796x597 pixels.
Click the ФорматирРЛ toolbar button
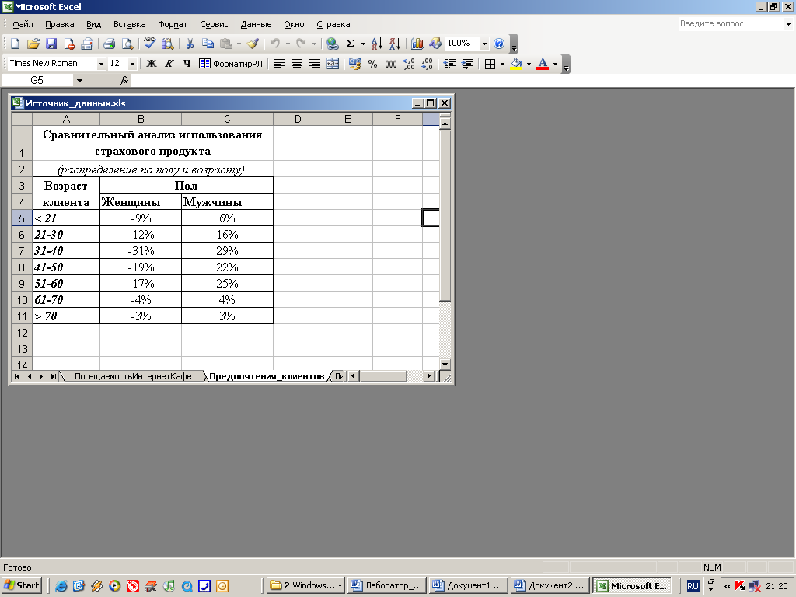point(231,64)
